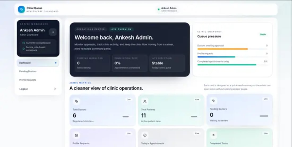Click the LIVE OVERVIEW badge
The width and height of the screenshot is (292, 147).
click(x=121, y=29)
